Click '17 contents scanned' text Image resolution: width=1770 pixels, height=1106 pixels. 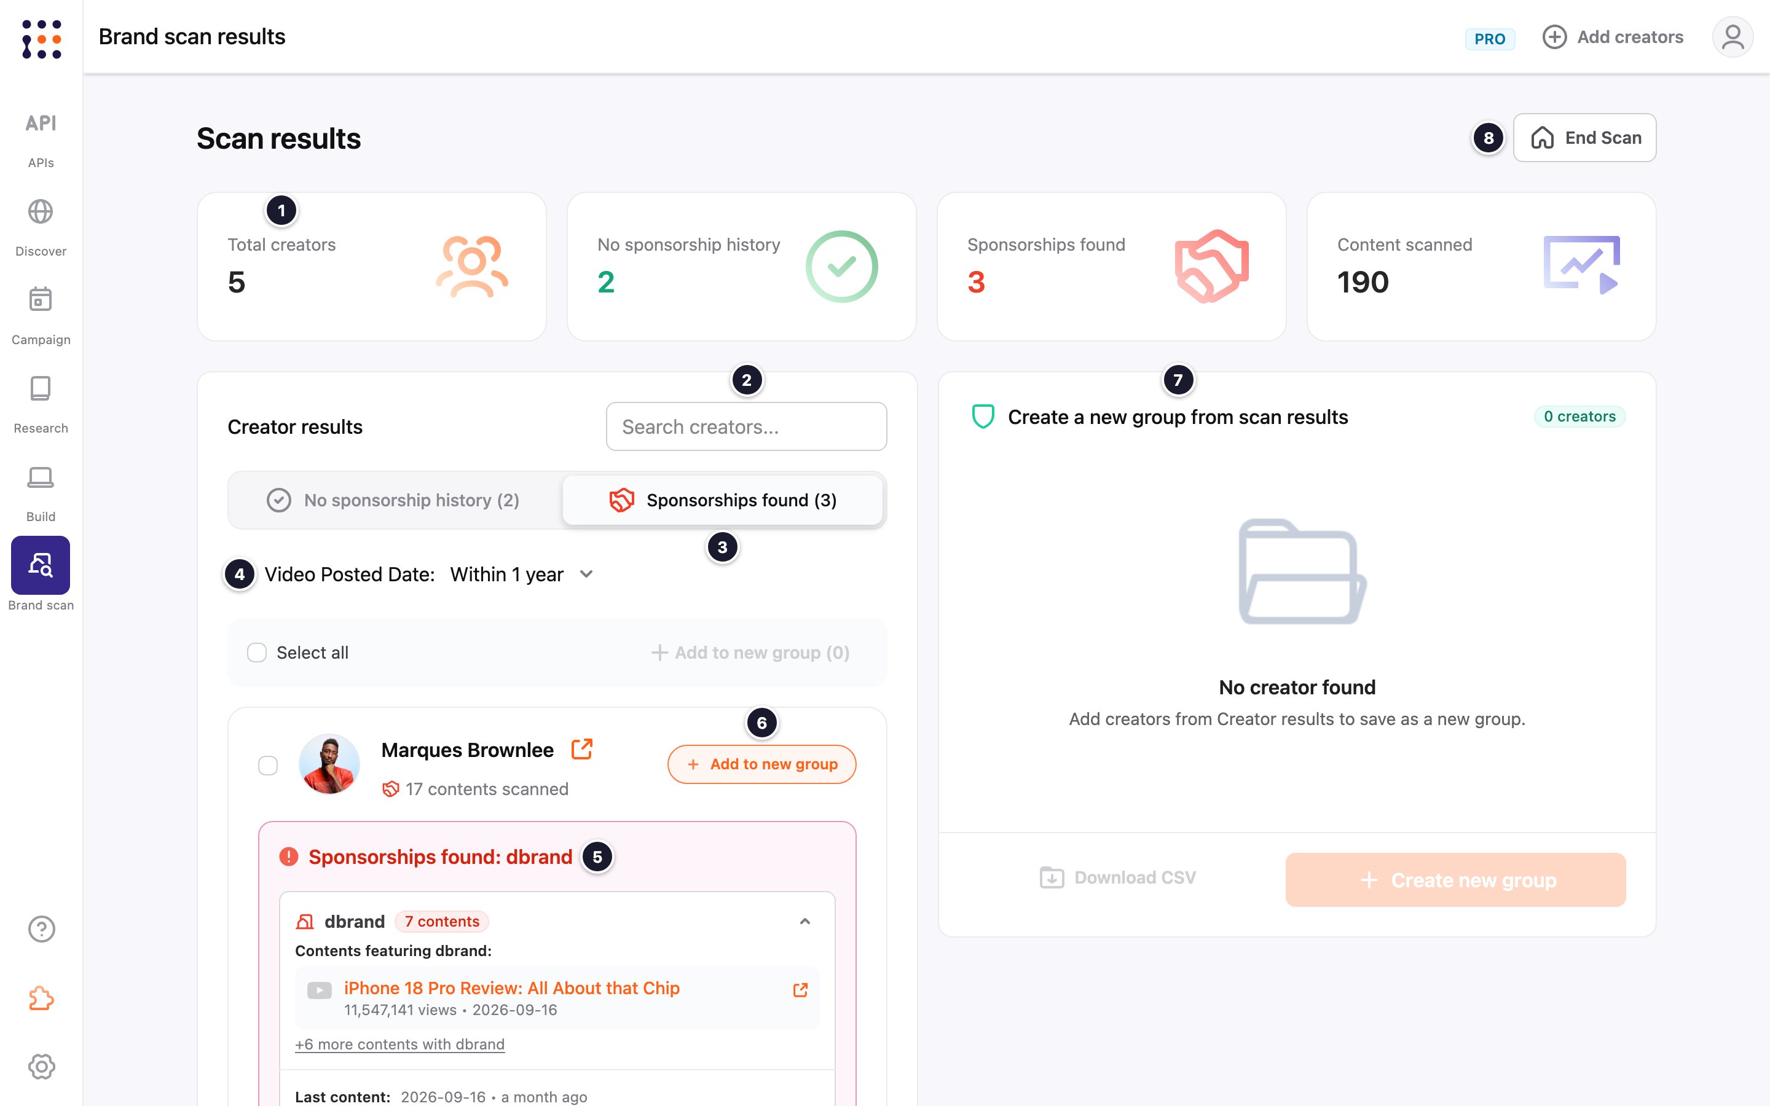click(487, 790)
